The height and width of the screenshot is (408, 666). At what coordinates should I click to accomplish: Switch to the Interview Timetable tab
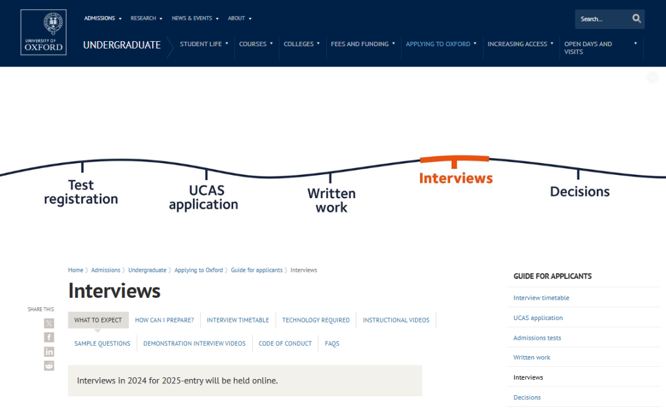coord(237,320)
